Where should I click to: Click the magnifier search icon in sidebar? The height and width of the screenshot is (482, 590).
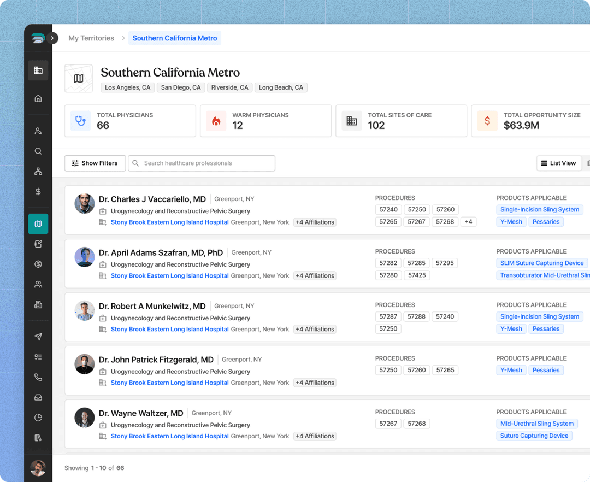[x=38, y=151]
